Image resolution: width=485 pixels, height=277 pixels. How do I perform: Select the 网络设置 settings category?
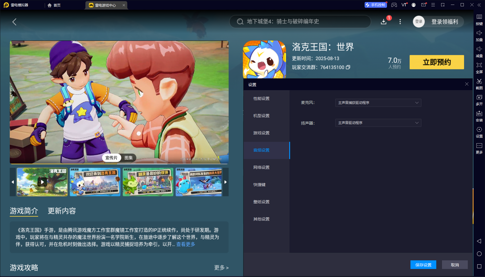coord(261,167)
